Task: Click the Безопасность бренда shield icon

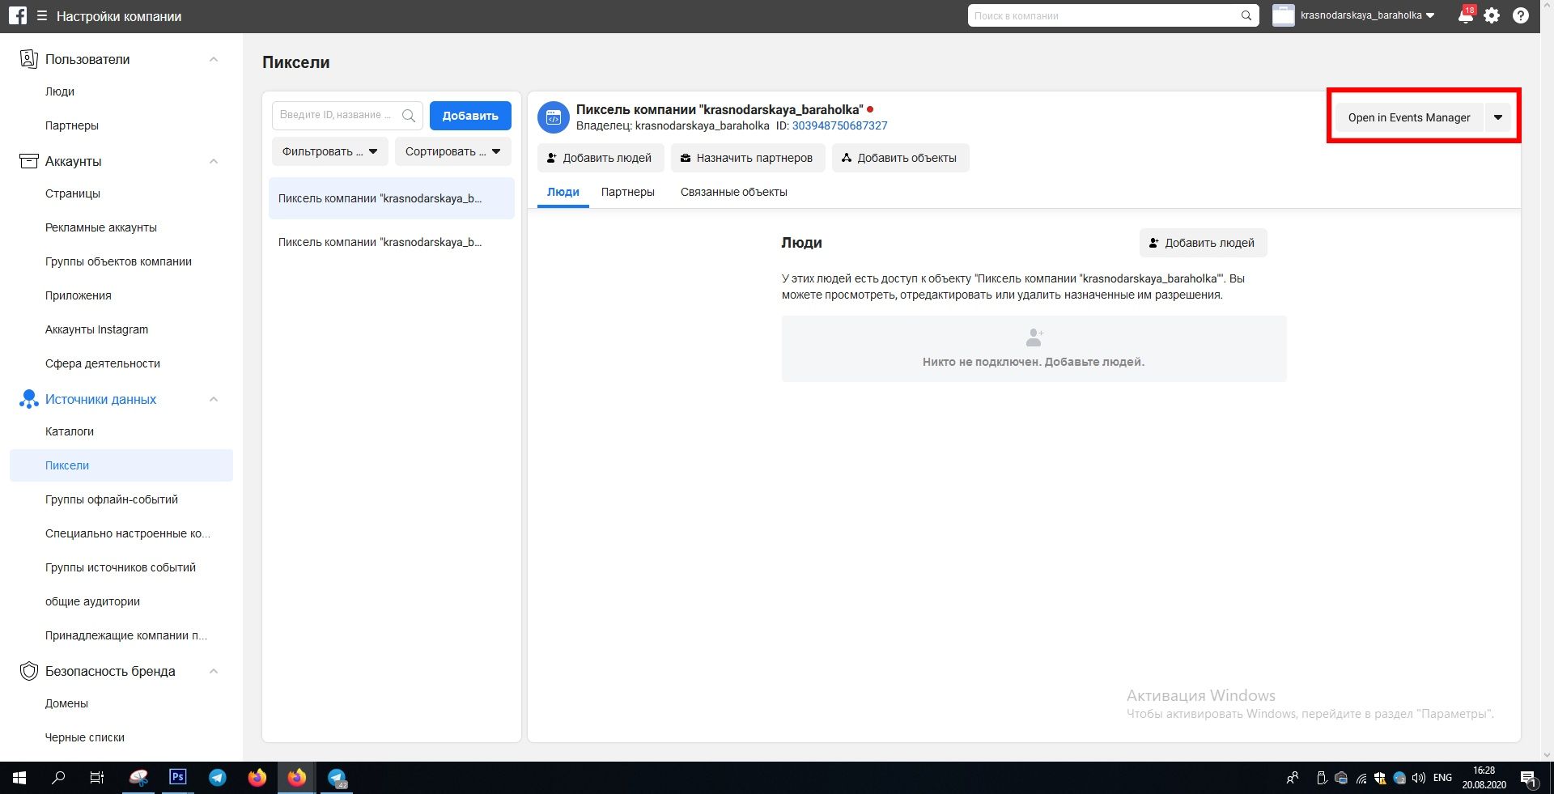Action: pyautogui.click(x=29, y=671)
